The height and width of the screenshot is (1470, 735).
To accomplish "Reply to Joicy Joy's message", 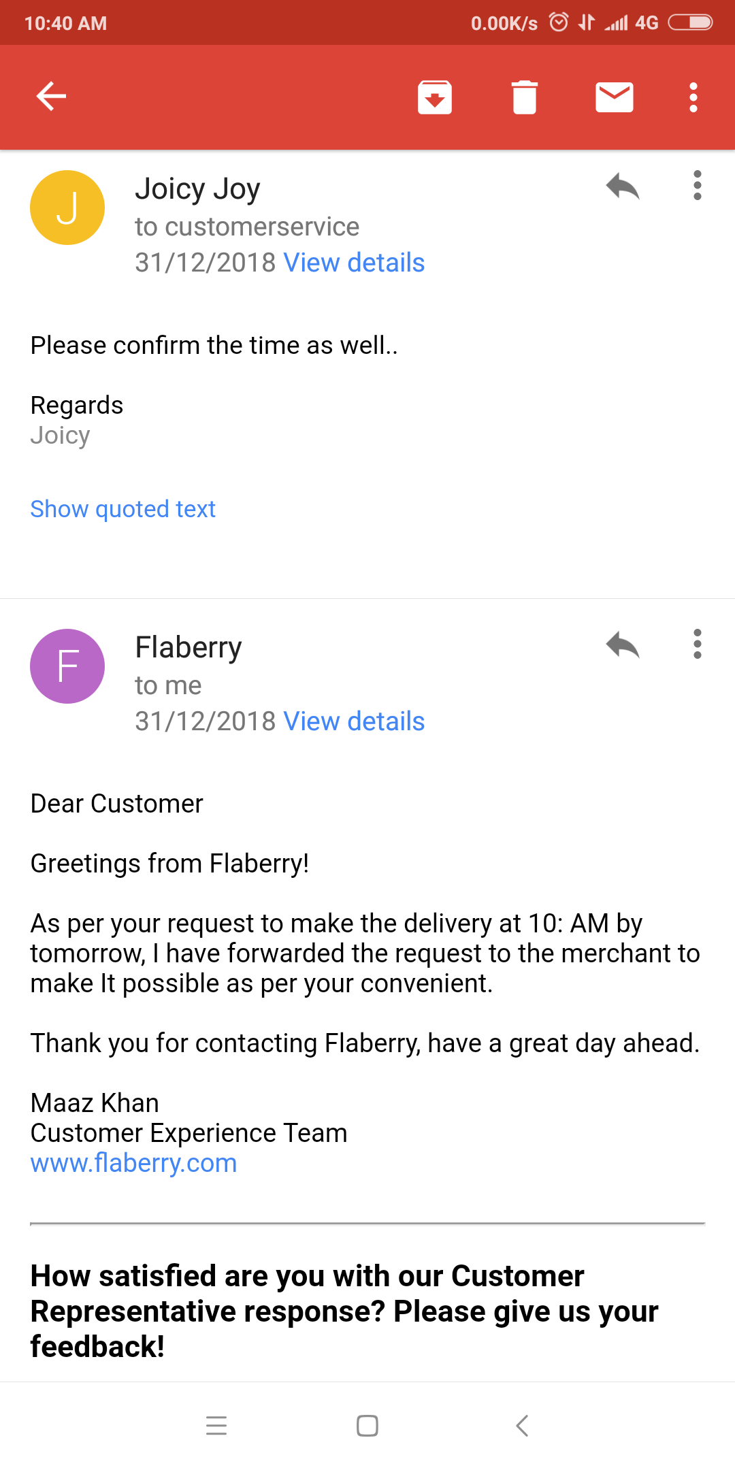I will click(623, 186).
